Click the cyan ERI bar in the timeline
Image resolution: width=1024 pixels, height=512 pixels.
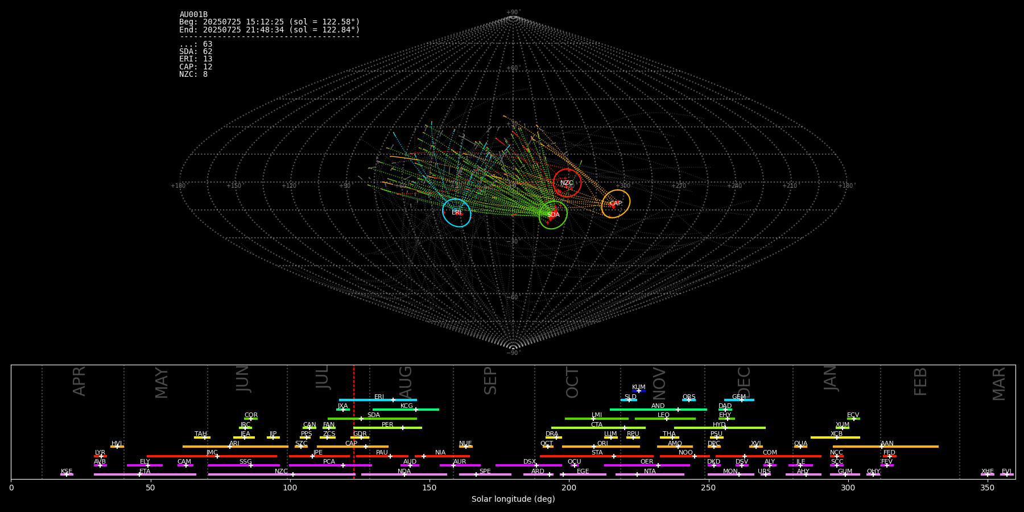[378, 400]
